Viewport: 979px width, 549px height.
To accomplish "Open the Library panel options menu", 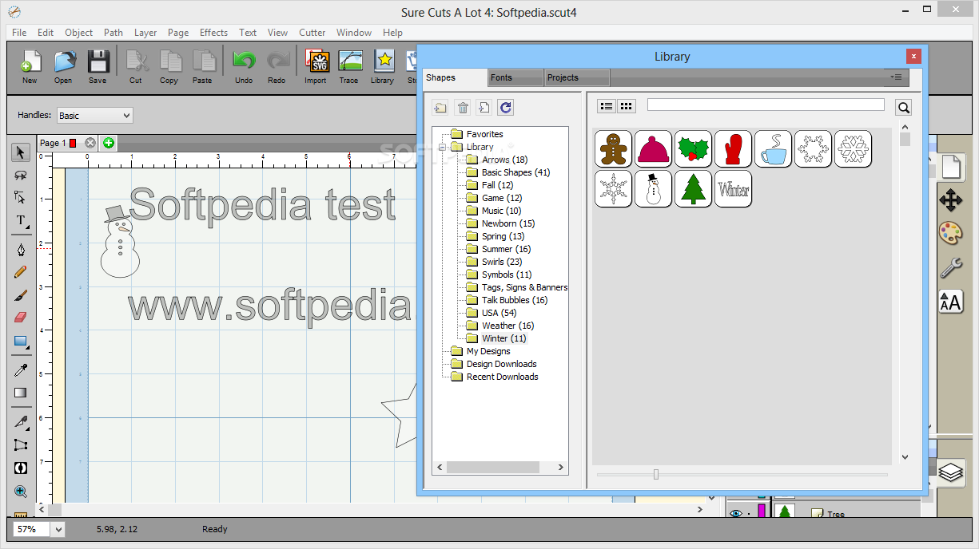I will coord(896,77).
